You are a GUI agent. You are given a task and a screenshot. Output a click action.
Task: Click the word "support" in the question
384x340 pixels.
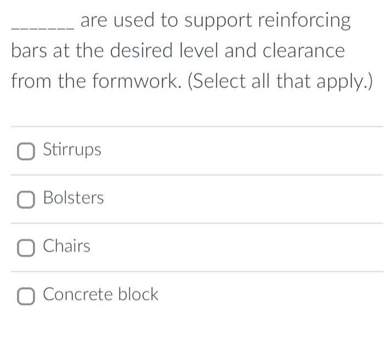218,21
